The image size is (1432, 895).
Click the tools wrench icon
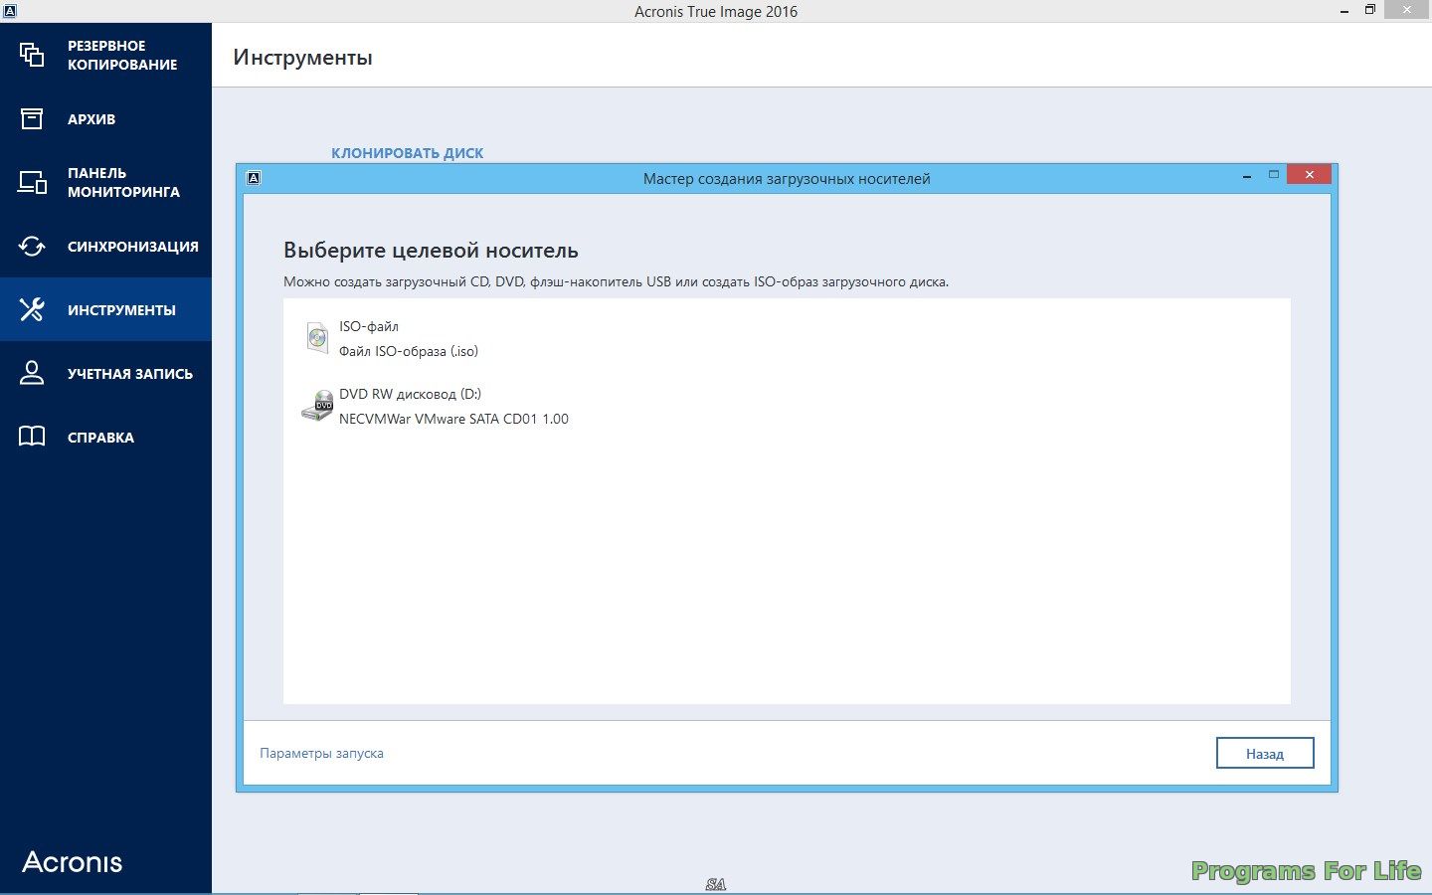[32, 309]
